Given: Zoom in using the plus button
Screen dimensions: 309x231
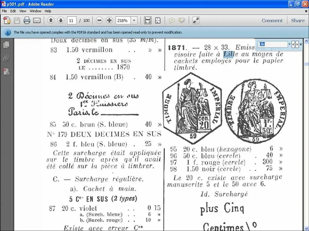Looking at the screenshot, I should 109,21.
